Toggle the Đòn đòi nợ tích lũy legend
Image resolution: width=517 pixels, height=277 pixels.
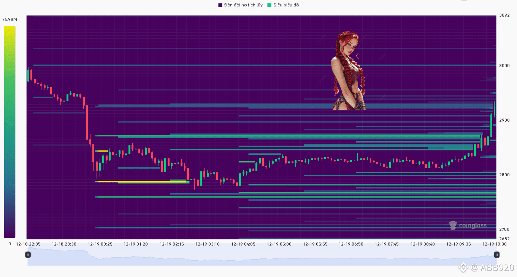pyautogui.click(x=240, y=5)
